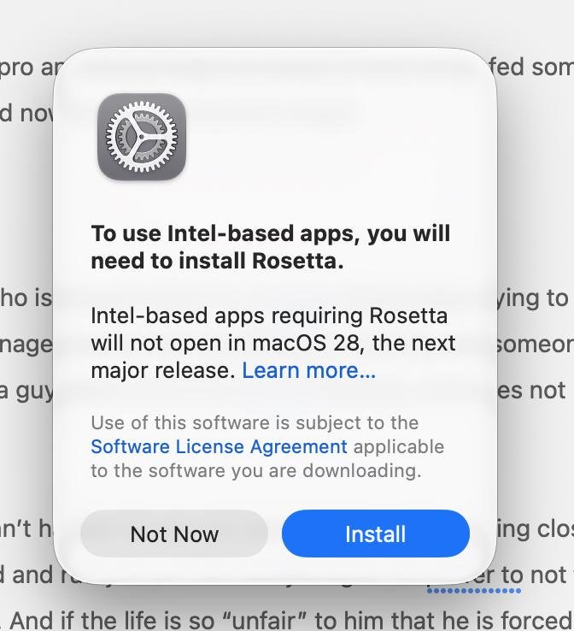Click the background text "someon" beside the dialog
This screenshot has height=631, width=574.
coord(535,345)
